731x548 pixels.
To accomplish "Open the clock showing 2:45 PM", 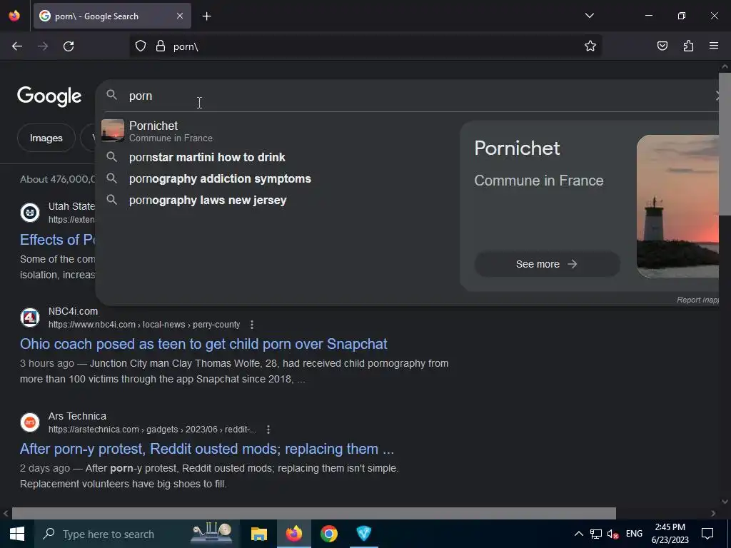I will (670, 534).
